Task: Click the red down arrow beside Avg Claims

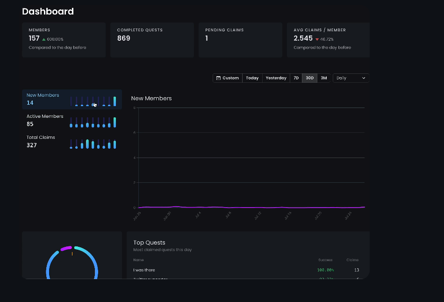Action: coord(317,39)
